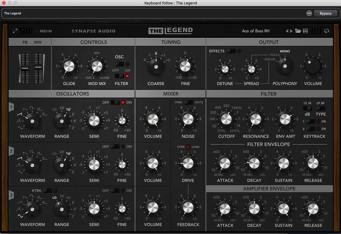The image size is (341, 234).
Task: Click the mixer Noise knob
Action: [188, 119]
